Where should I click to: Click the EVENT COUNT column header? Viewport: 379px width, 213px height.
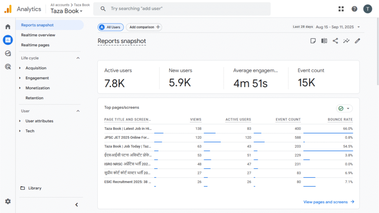[288, 119]
